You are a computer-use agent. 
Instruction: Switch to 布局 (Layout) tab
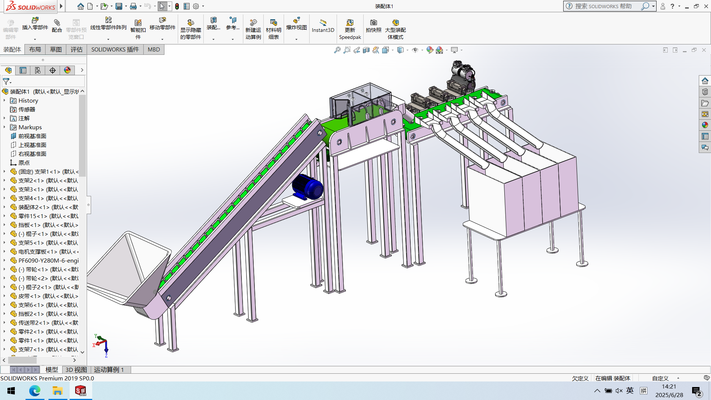click(x=35, y=50)
